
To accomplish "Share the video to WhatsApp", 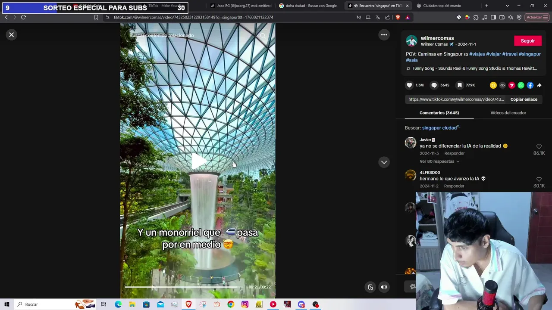I will (521, 85).
